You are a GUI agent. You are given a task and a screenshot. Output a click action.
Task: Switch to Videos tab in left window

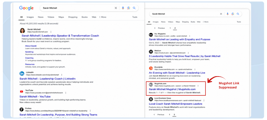51,17
